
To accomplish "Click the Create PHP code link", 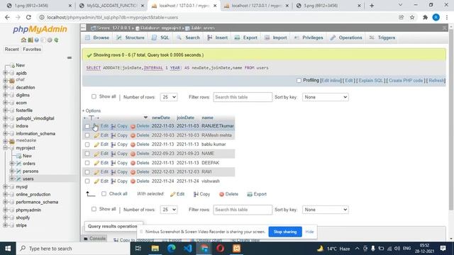I will click(x=406, y=80).
